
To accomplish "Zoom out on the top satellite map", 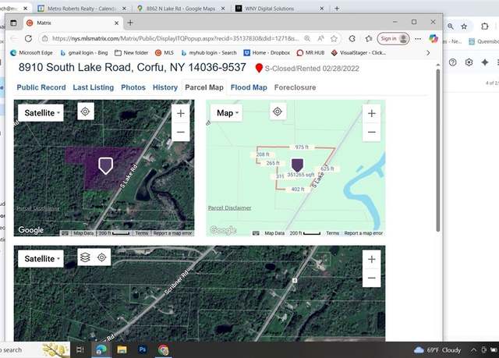I will click(180, 132).
